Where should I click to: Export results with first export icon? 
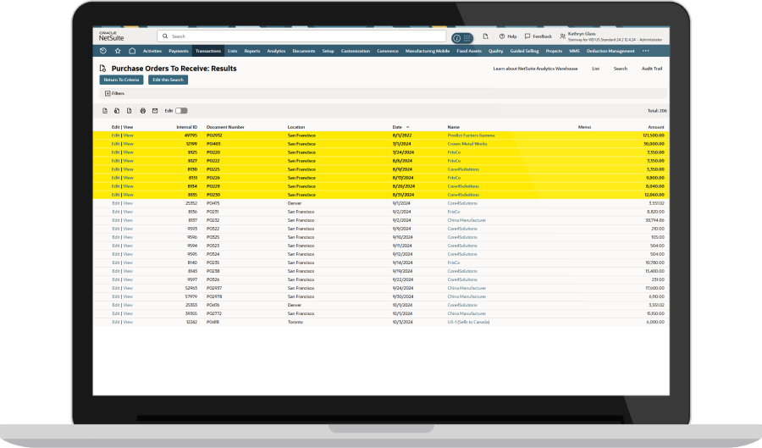tap(105, 111)
